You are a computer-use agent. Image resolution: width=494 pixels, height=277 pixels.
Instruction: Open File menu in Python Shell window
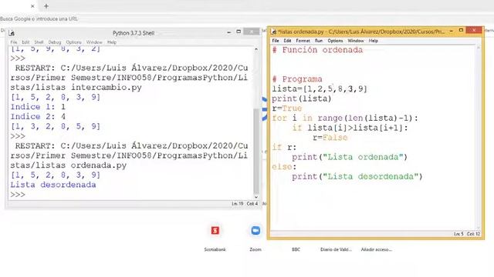[x=14, y=42]
